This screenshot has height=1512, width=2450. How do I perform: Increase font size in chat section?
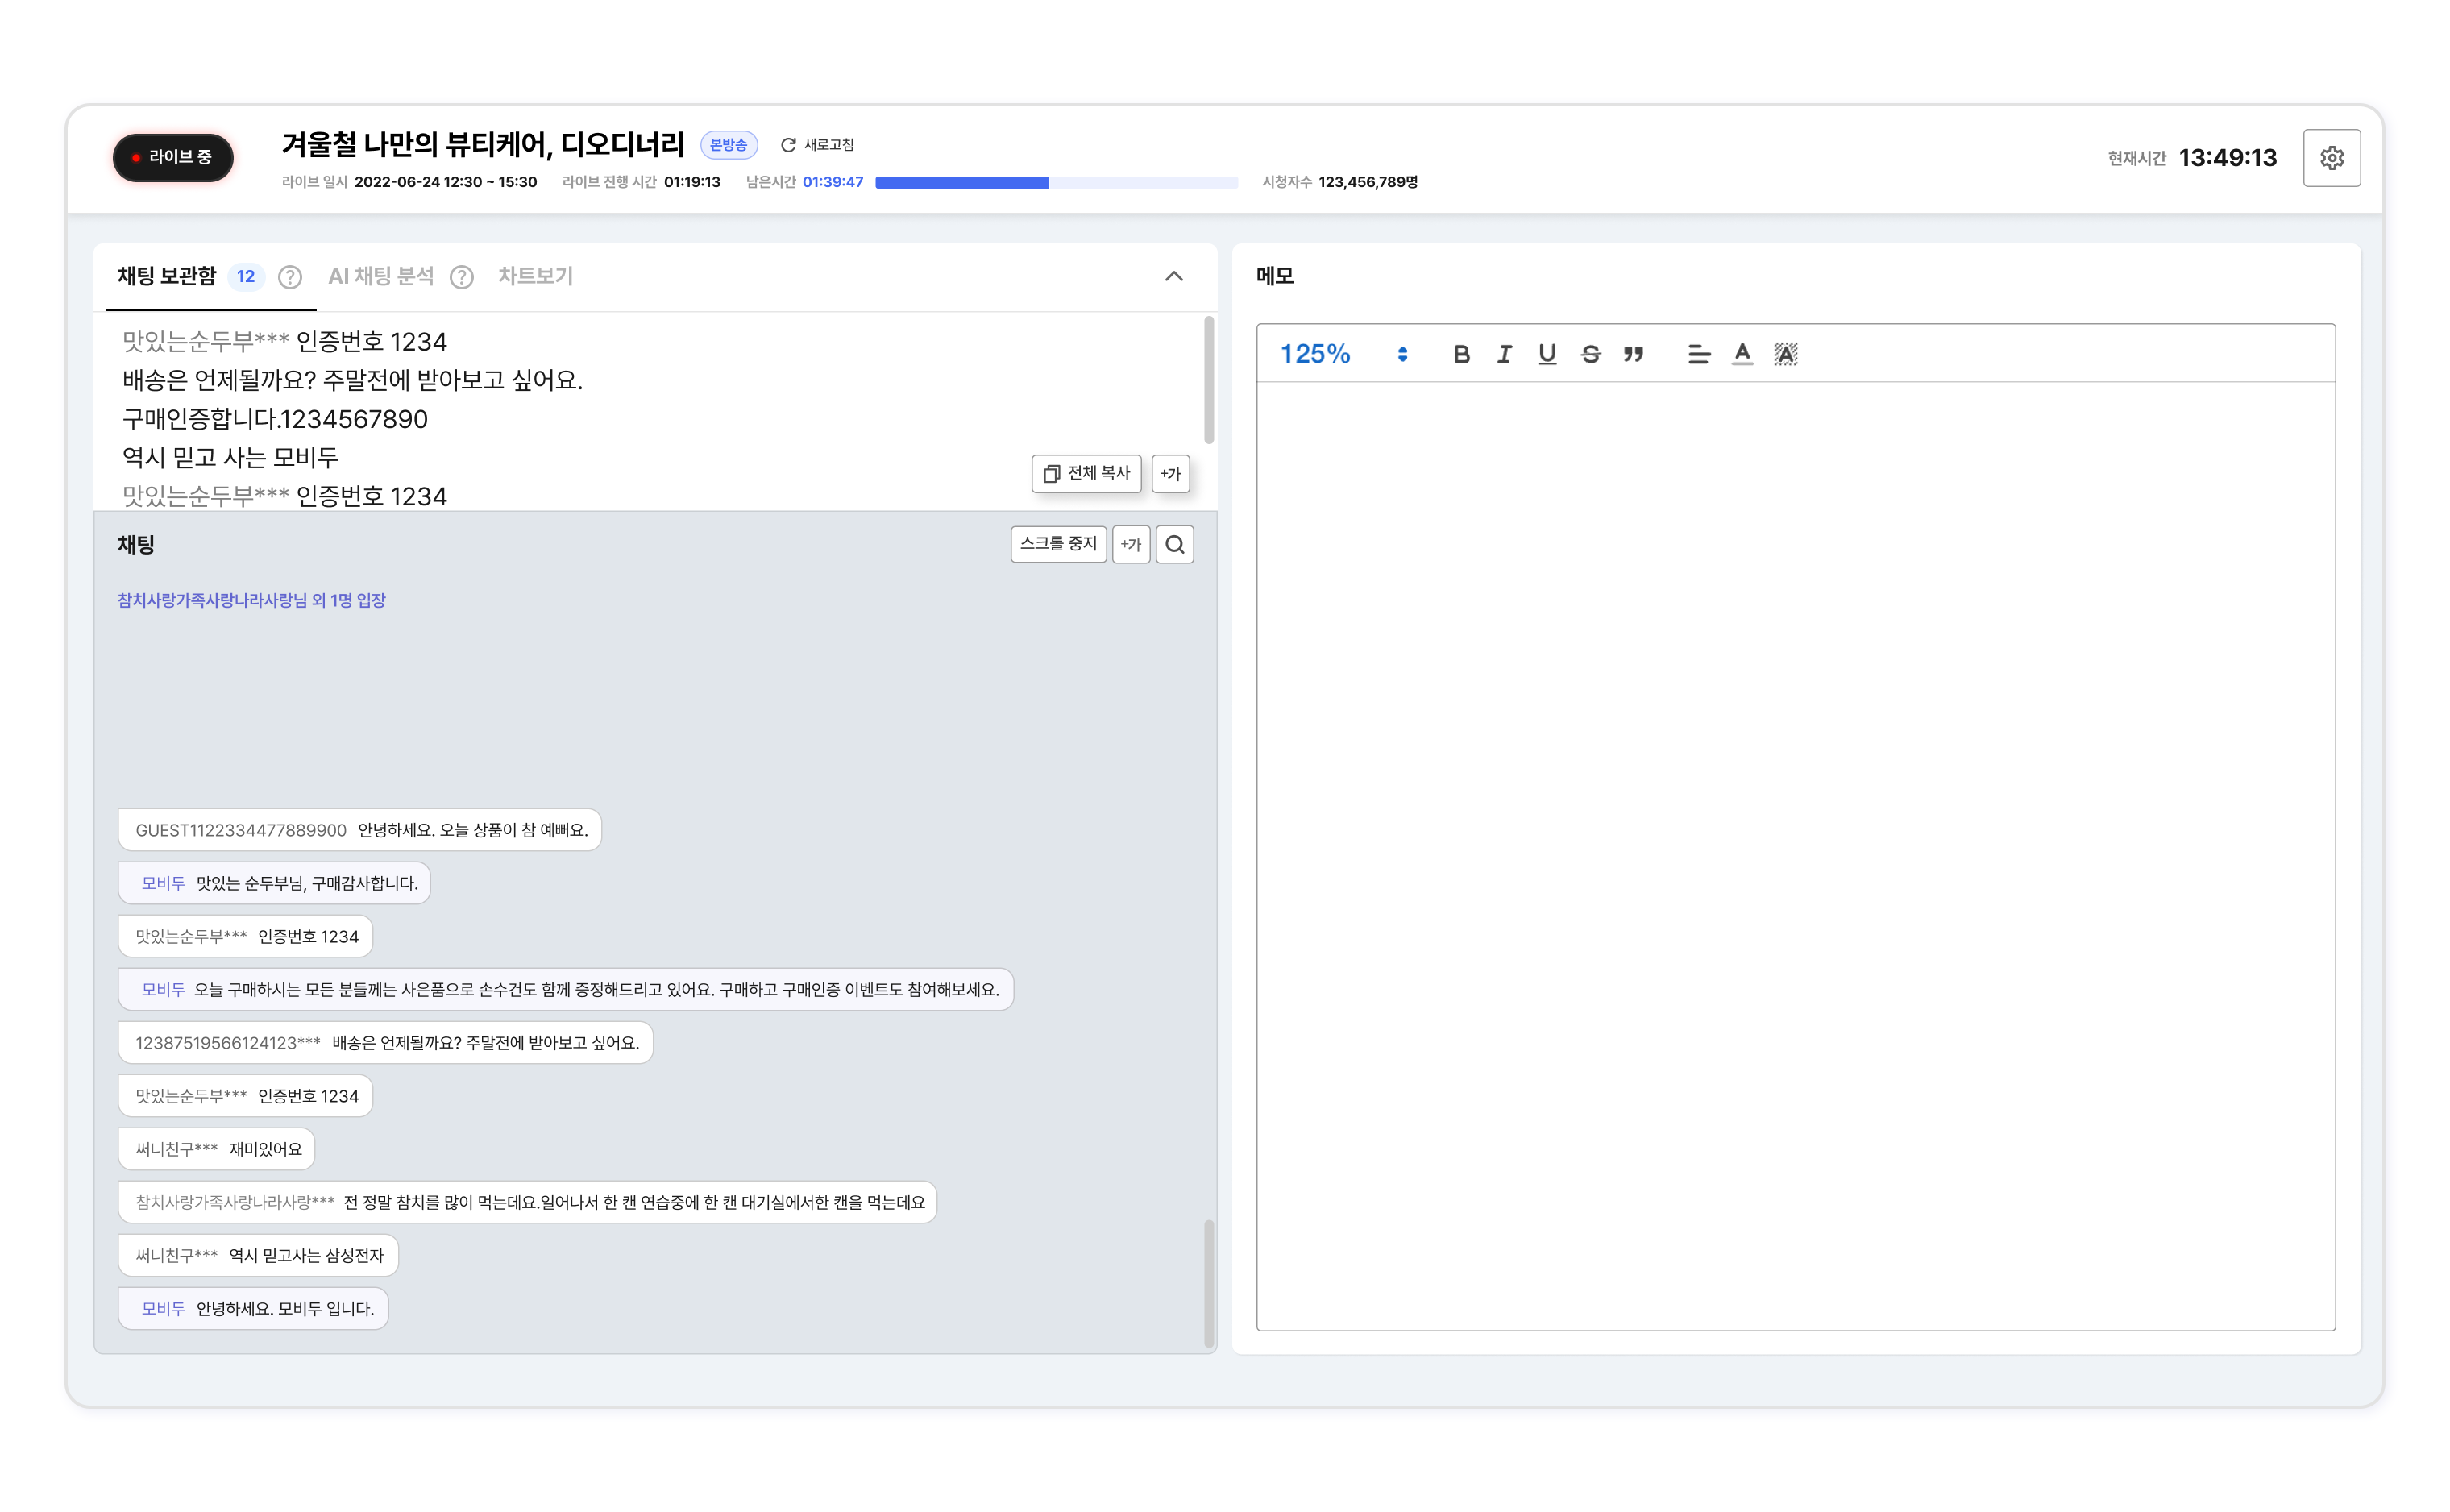[1131, 545]
